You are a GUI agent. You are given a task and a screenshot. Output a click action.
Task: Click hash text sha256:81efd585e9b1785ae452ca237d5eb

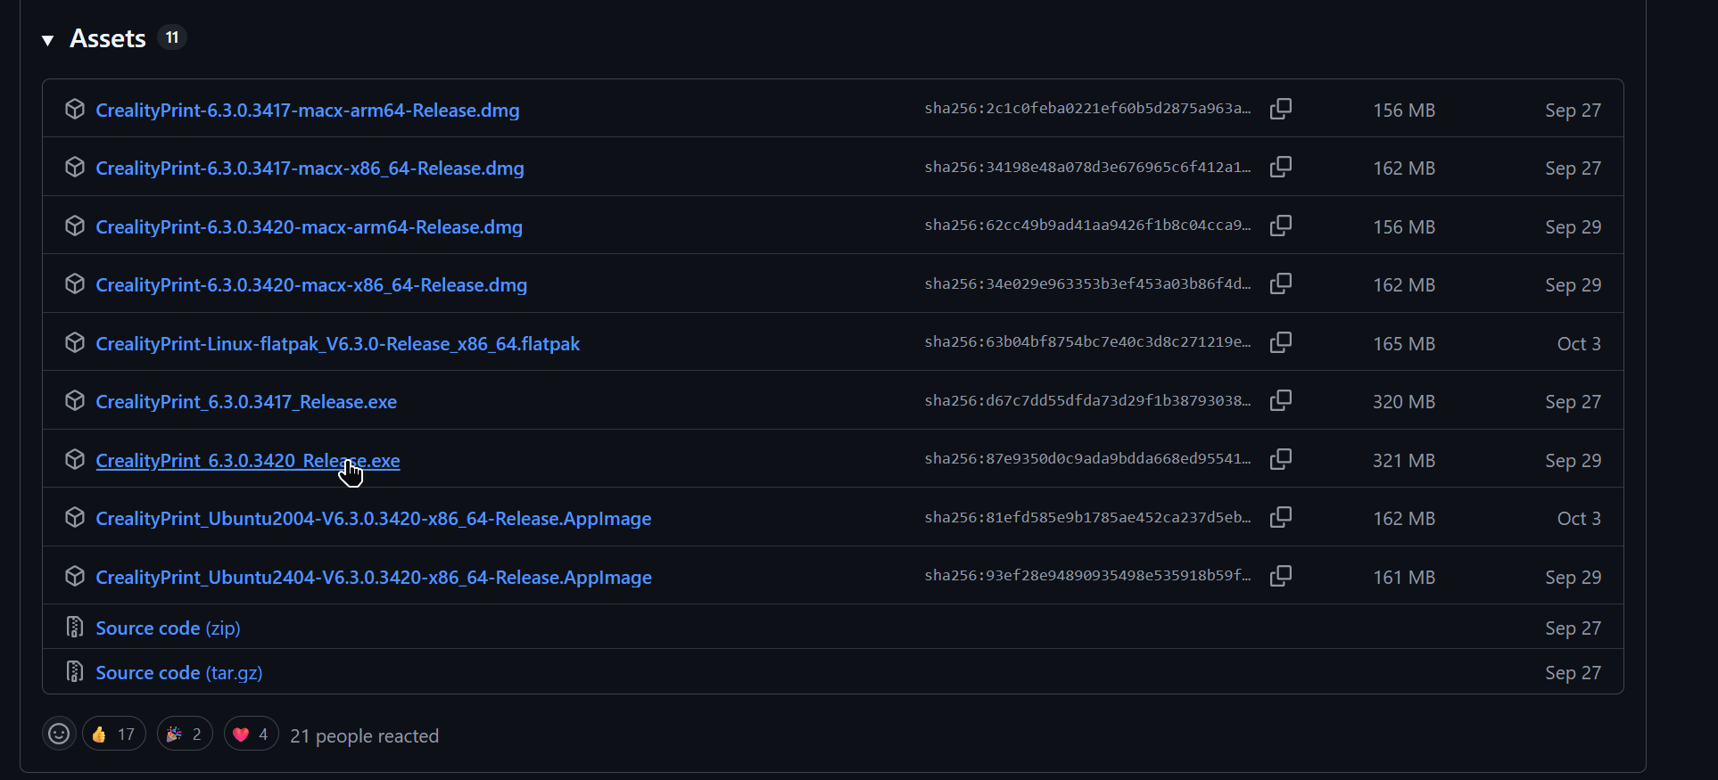1087,517
